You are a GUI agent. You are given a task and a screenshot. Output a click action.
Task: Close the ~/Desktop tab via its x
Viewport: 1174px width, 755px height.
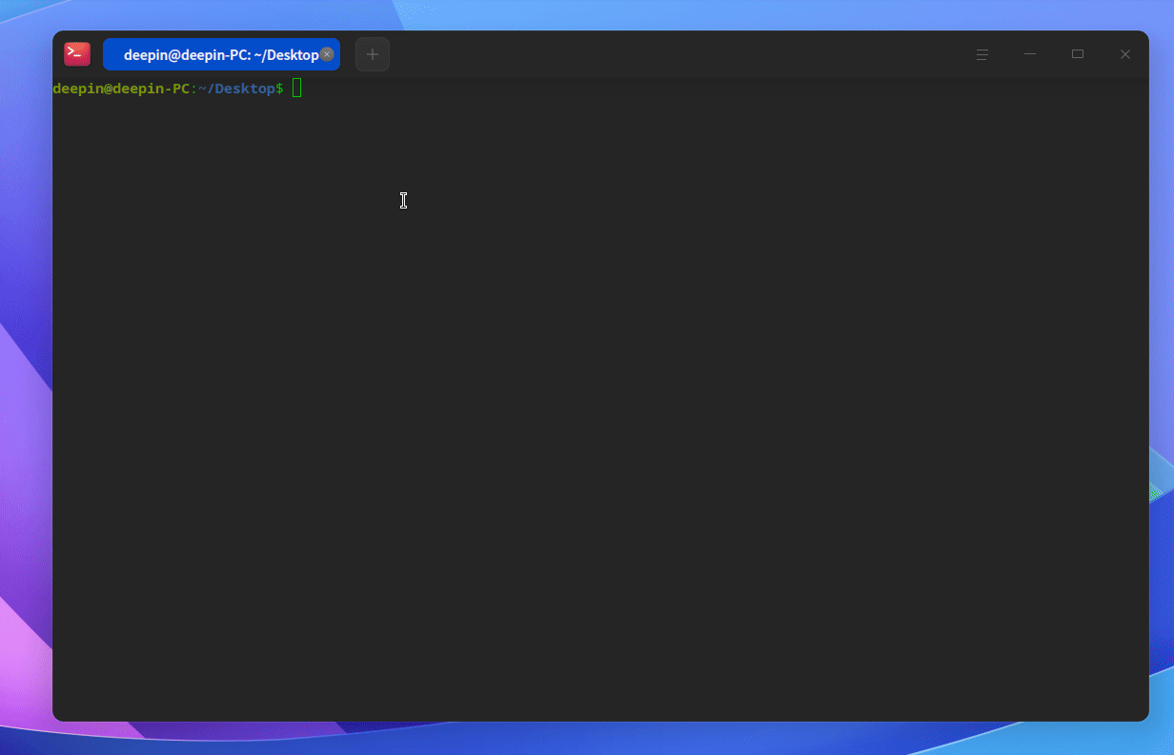tap(327, 54)
